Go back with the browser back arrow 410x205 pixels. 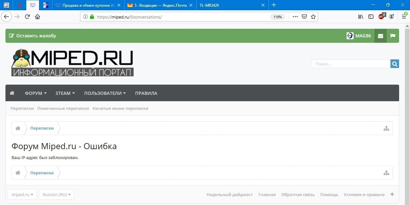click(x=7, y=17)
